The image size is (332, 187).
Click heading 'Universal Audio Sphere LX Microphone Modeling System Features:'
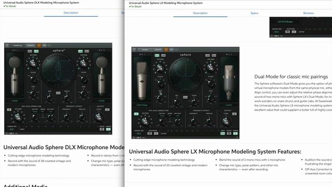point(215,152)
